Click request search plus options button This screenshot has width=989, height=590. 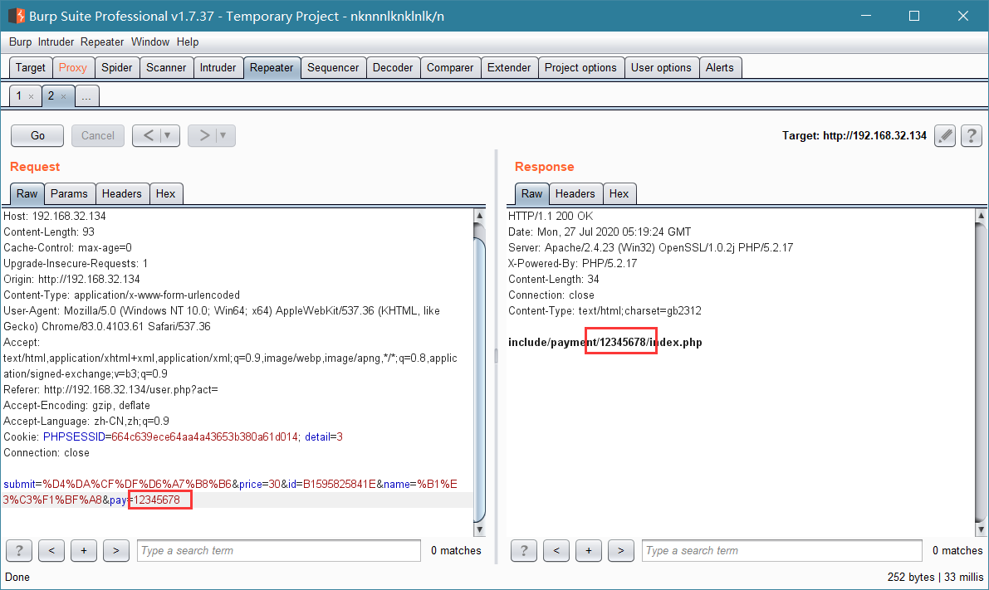pyautogui.click(x=84, y=550)
